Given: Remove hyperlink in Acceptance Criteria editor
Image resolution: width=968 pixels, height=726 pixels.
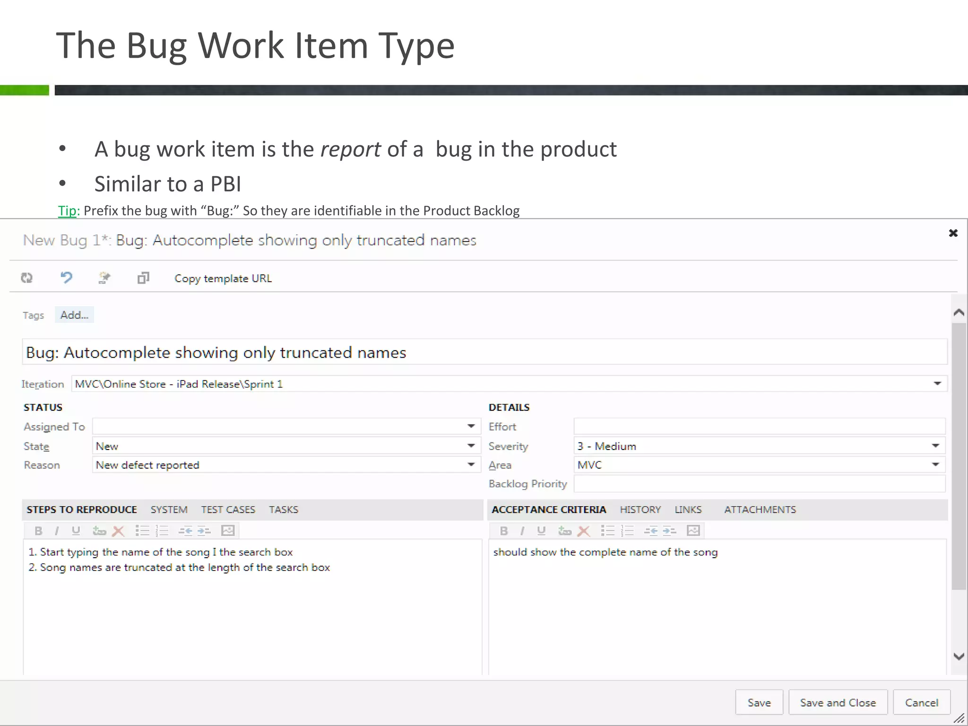Looking at the screenshot, I should pyautogui.click(x=584, y=531).
